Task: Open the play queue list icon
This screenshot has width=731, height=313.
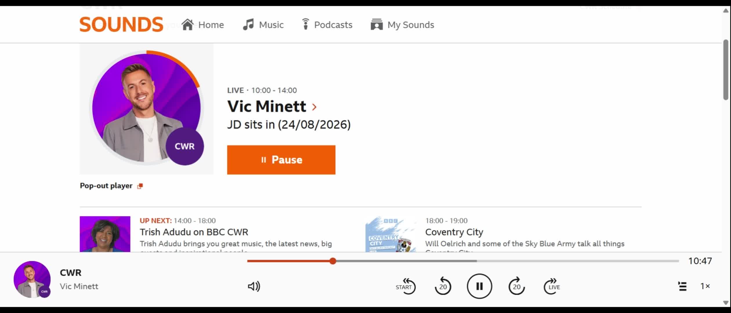Action: (x=682, y=286)
